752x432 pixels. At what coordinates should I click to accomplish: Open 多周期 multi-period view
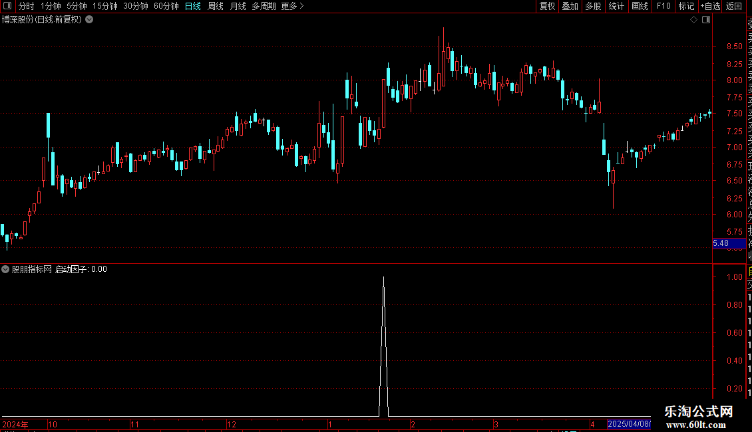pos(264,6)
